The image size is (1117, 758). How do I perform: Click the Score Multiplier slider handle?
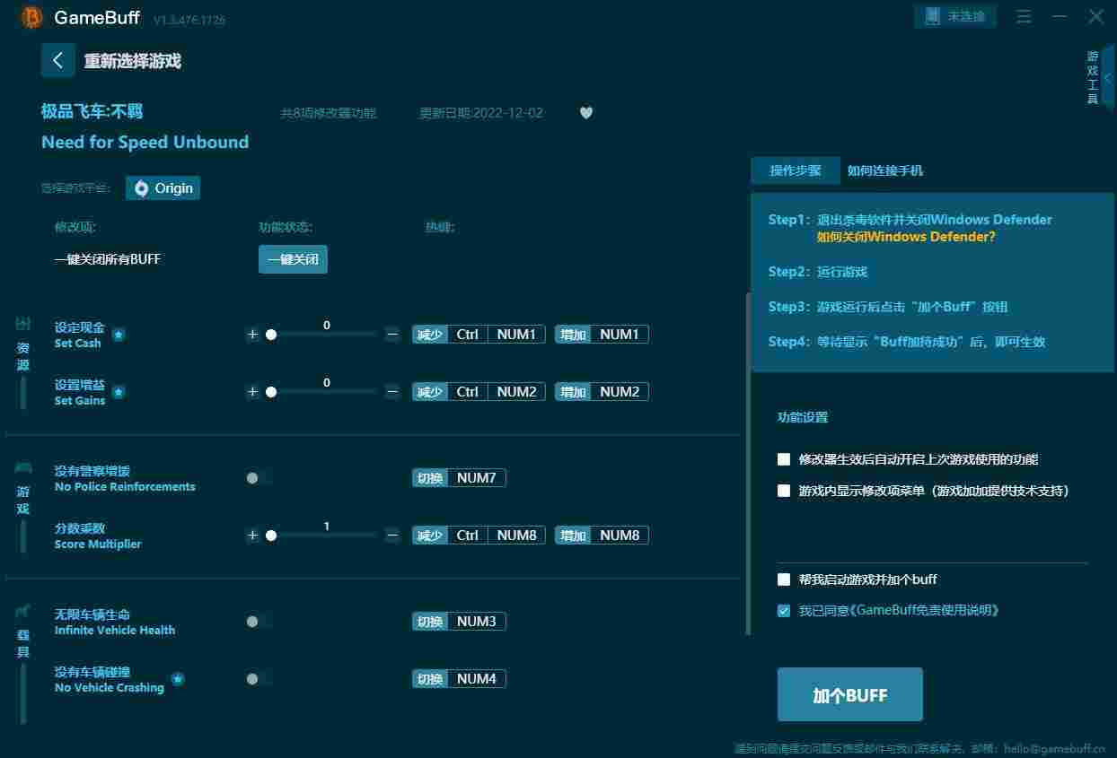[x=271, y=536]
